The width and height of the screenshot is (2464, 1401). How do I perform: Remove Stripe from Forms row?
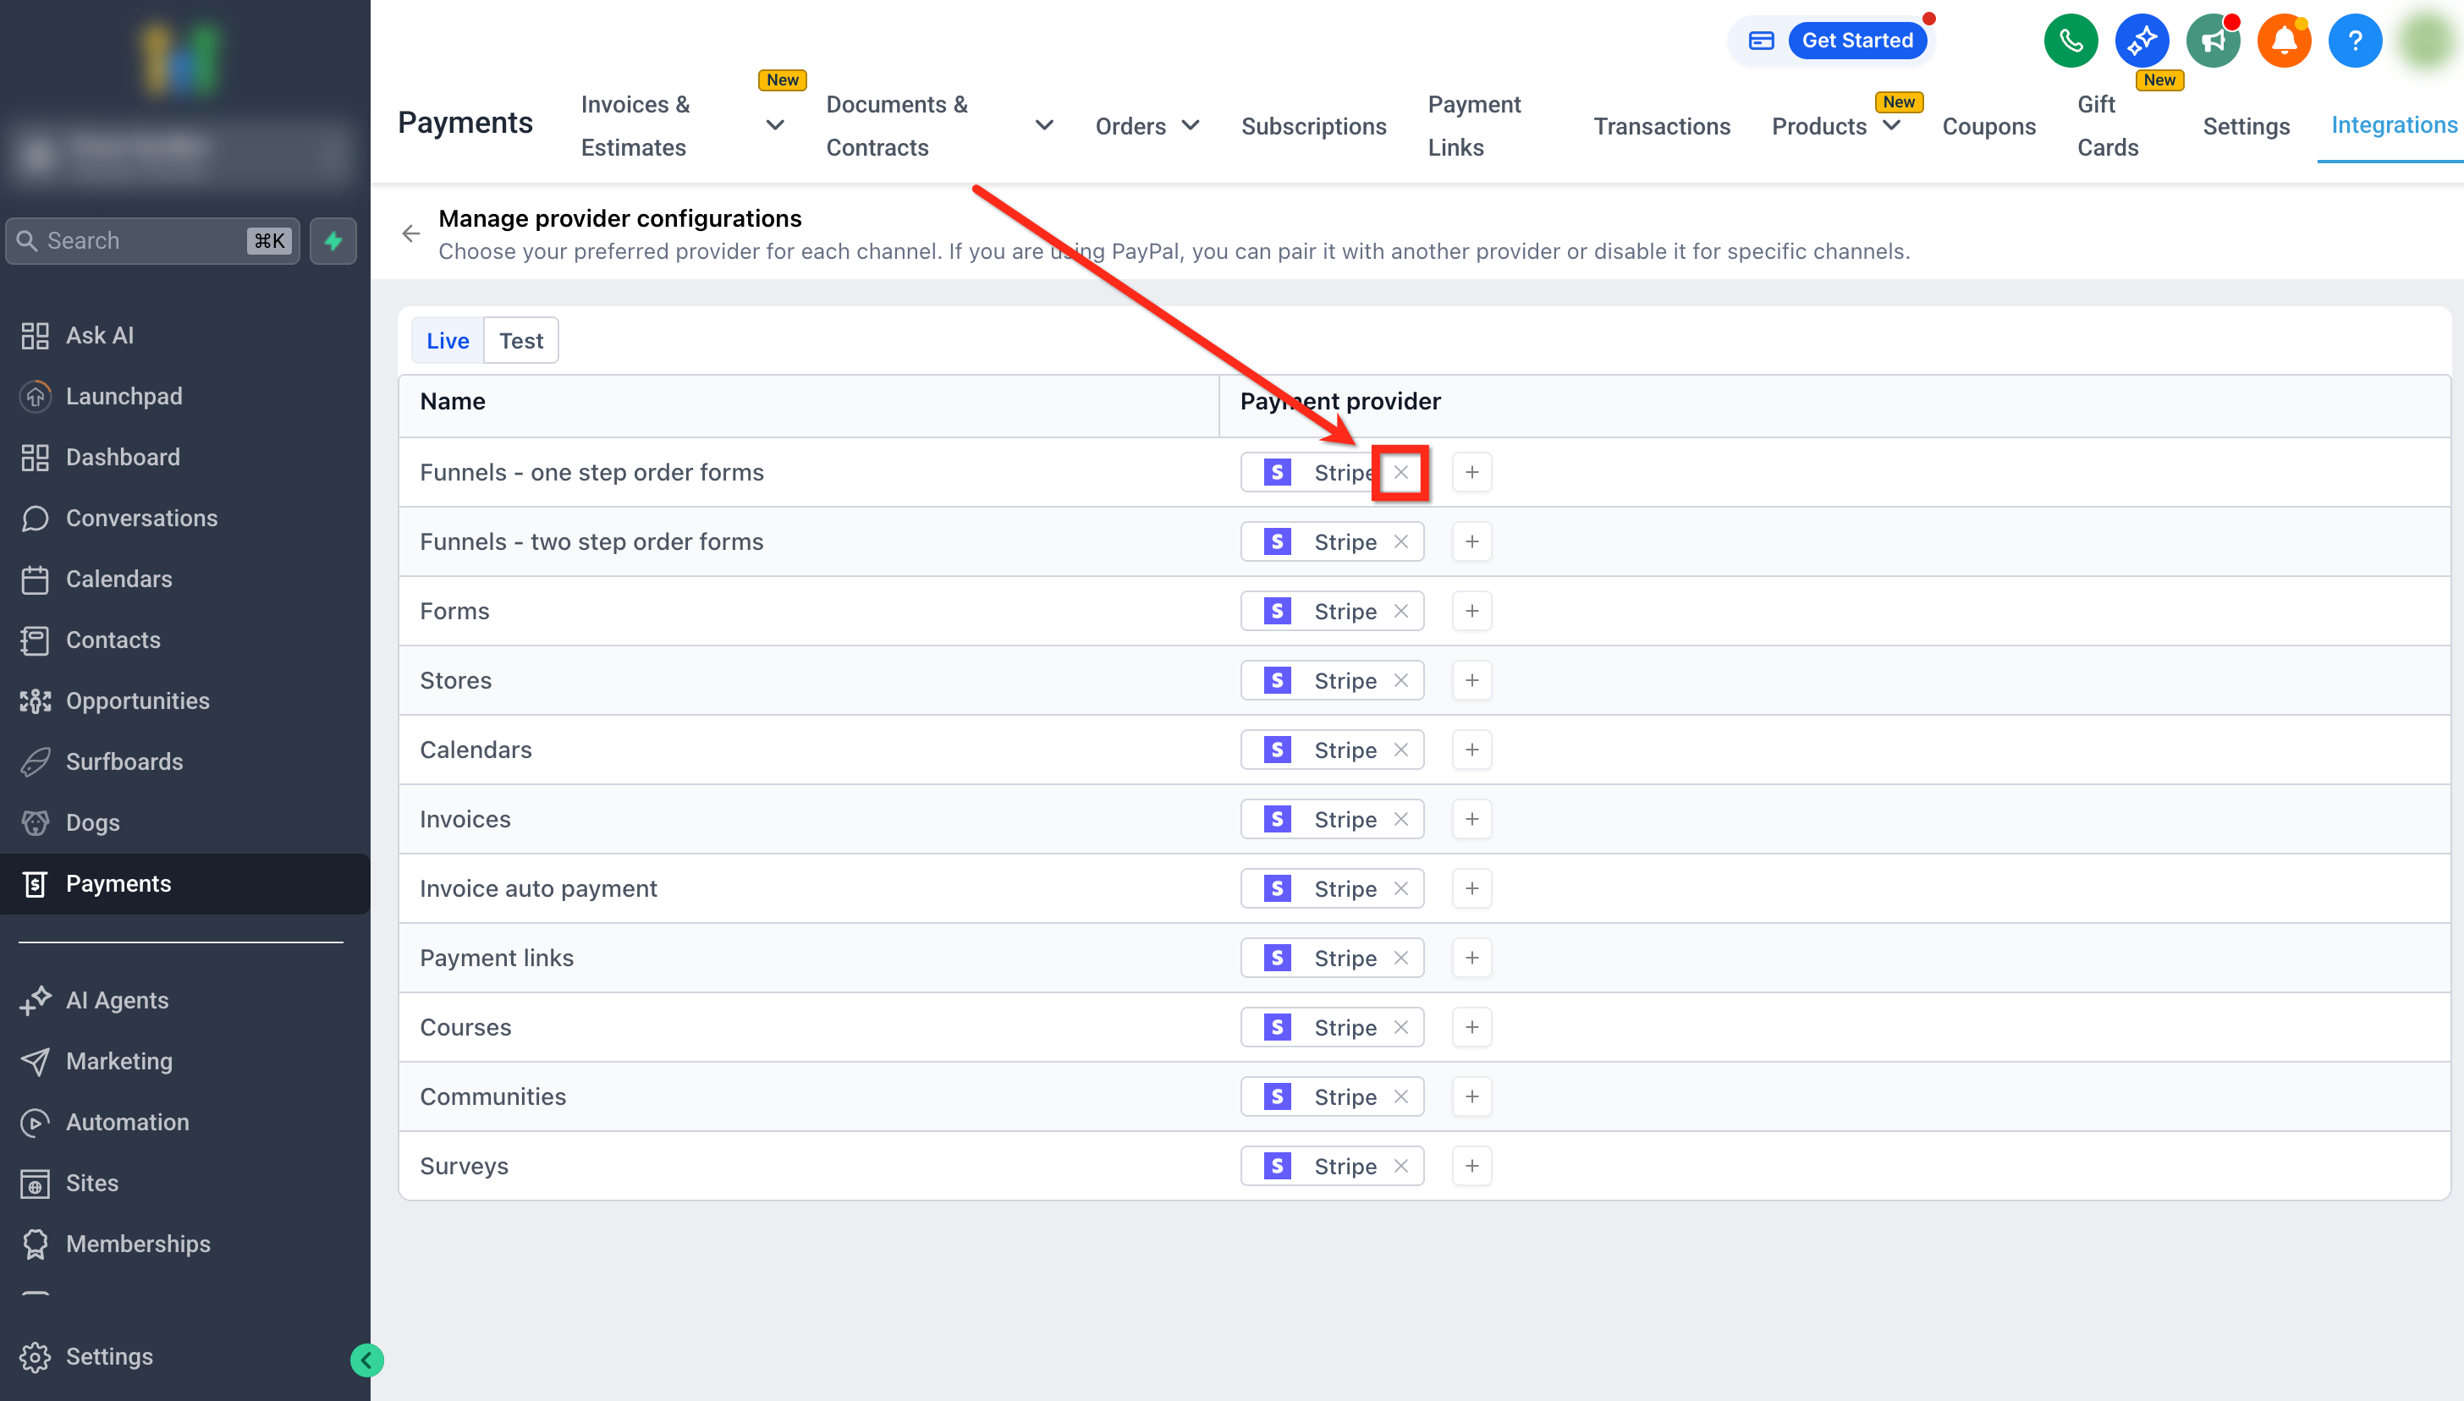[x=1401, y=611]
